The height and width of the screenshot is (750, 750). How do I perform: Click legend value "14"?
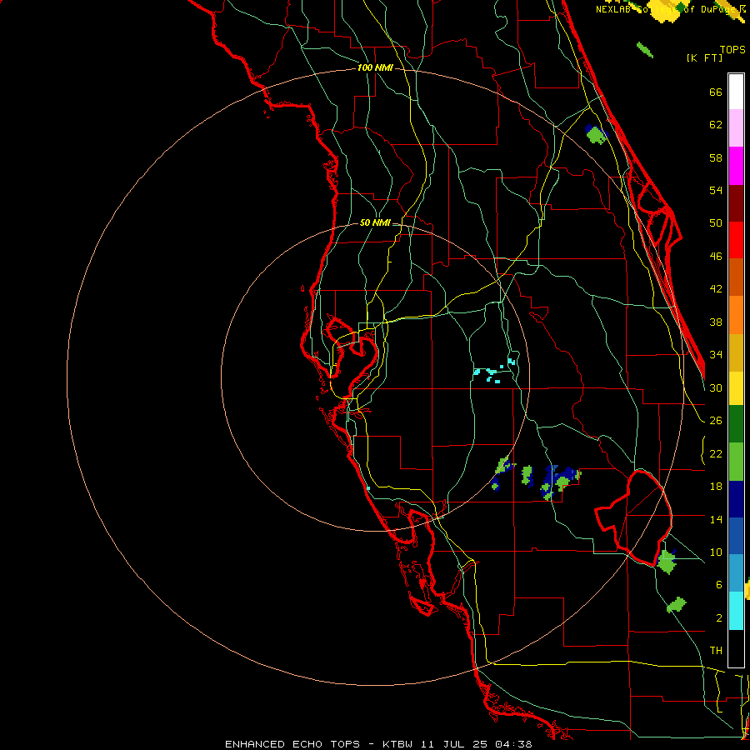click(x=716, y=519)
